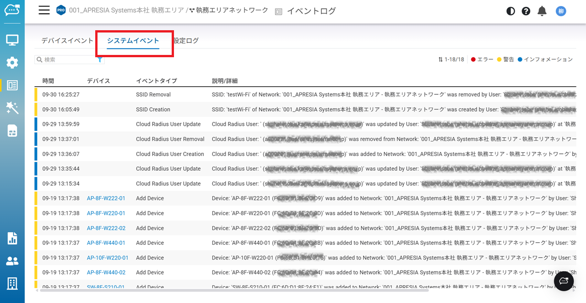Viewport: 586px width, 303px height.
Task: Select the magic wand wizard icon
Action: click(12, 108)
